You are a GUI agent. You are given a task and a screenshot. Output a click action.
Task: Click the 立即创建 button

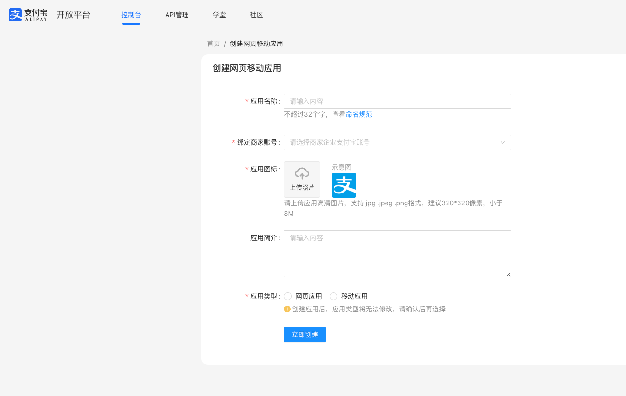[305, 334]
